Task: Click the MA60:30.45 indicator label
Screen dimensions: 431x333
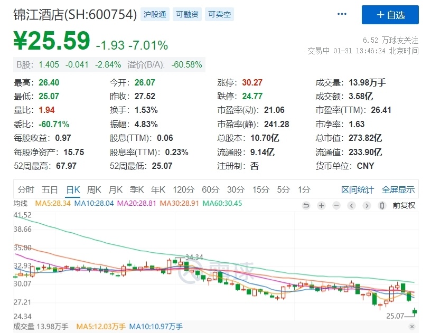Action: pyautogui.click(x=222, y=203)
